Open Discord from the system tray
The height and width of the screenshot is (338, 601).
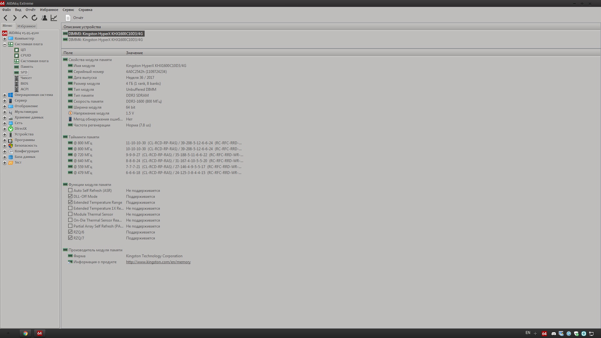click(x=553, y=334)
